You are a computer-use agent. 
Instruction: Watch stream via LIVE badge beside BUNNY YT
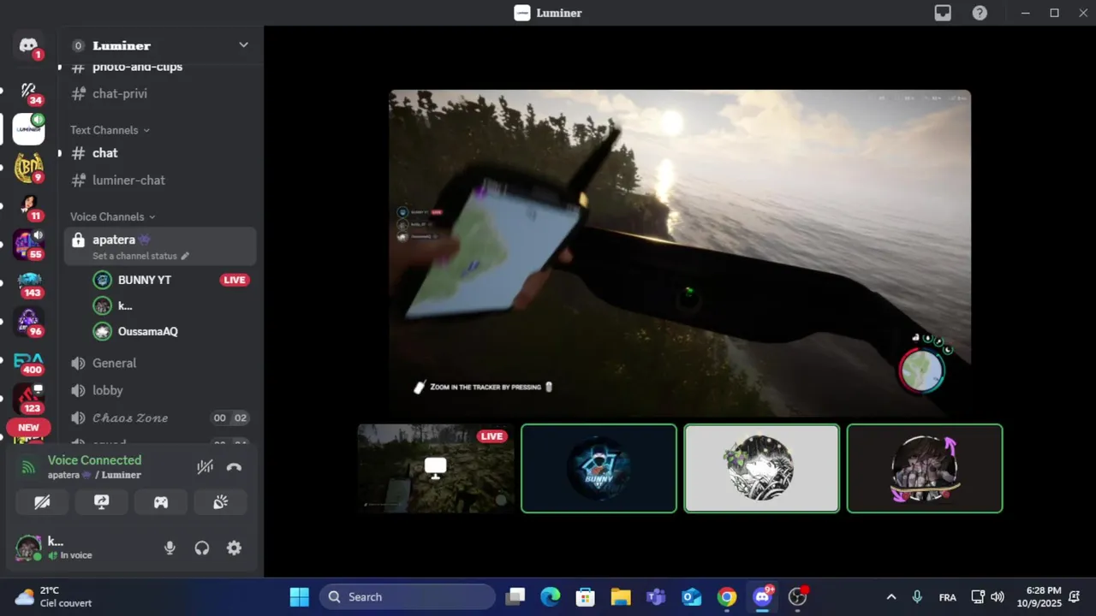click(x=234, y=280)
